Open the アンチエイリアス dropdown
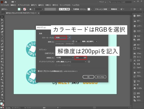The image size is (144, 109). (x=71, y=62)
